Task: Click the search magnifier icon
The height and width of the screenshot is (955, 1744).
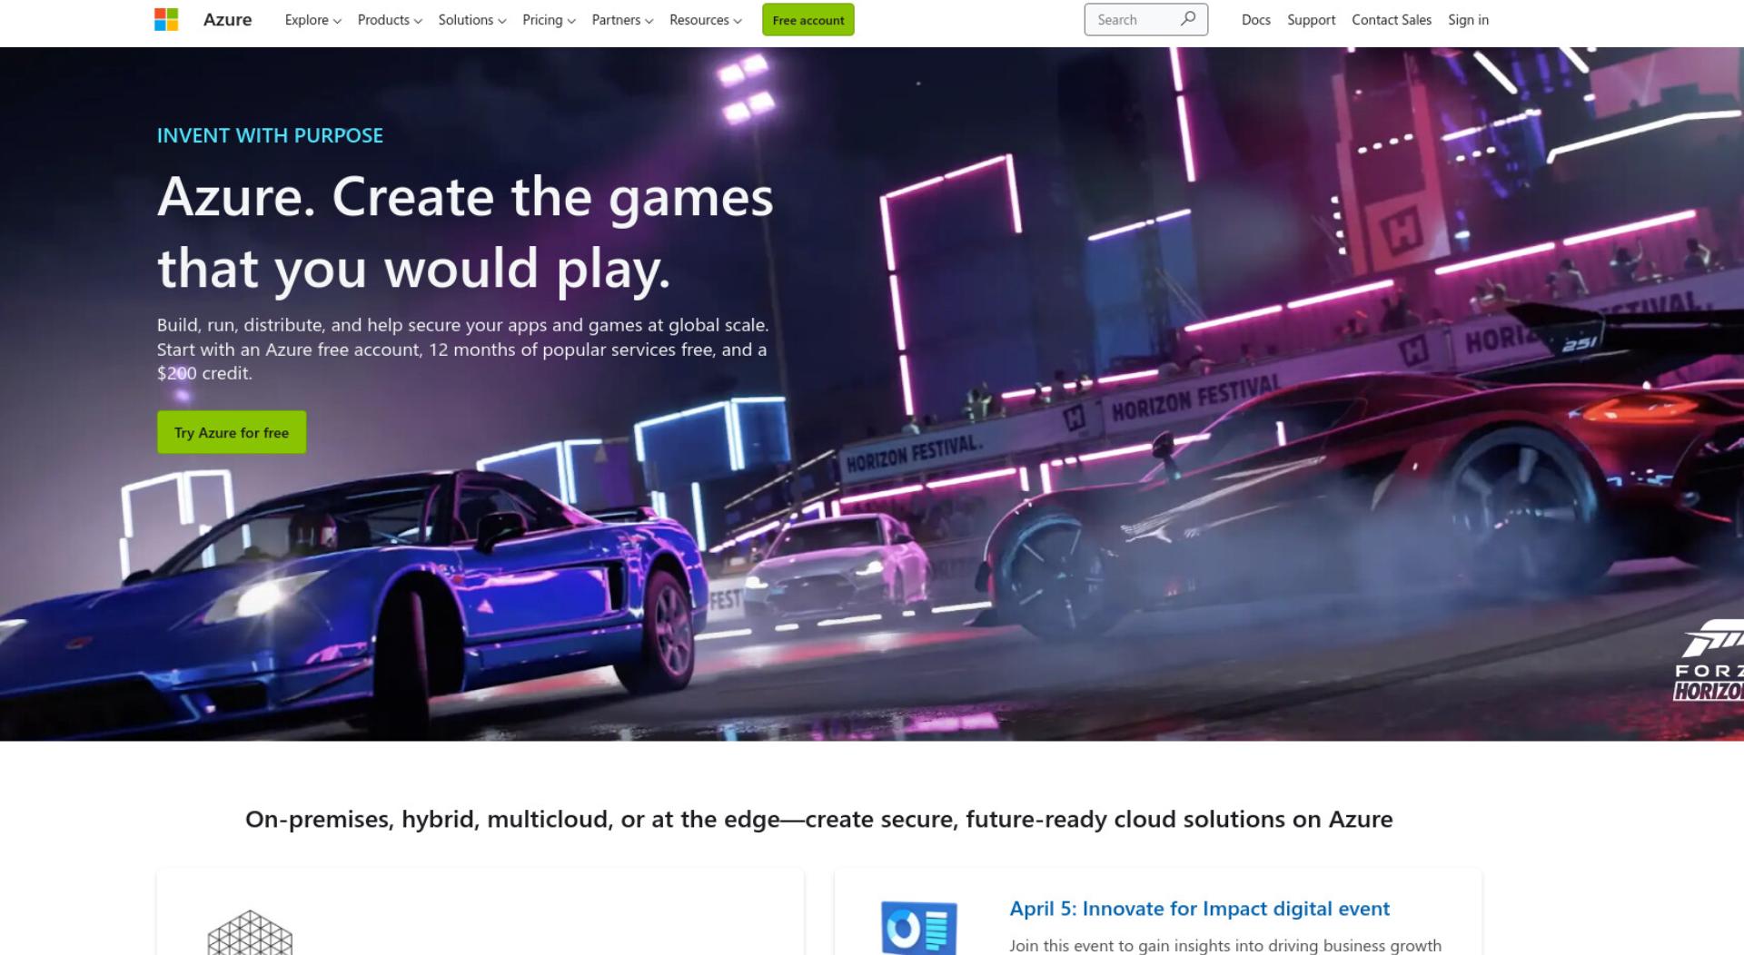Action: tap(1187, 19)
